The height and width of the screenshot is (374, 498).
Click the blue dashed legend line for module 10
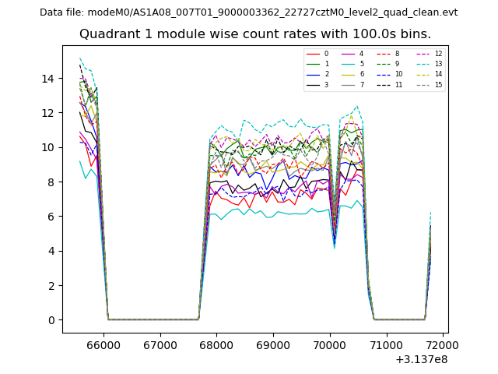click(384, 74)
